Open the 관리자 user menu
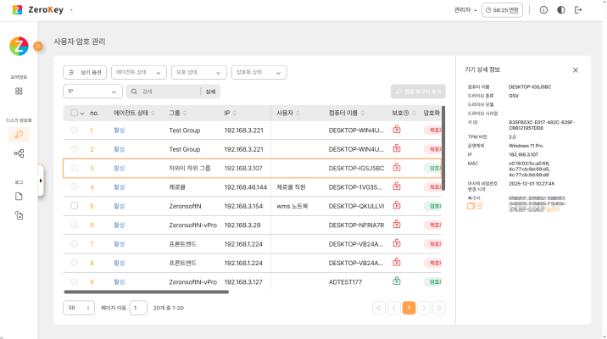 (x=465, y=10)
